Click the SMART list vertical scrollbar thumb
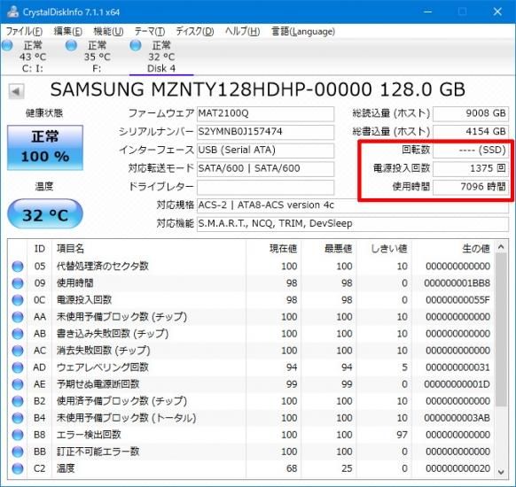Viewport: 516px width, 487px height. (501, 329)
